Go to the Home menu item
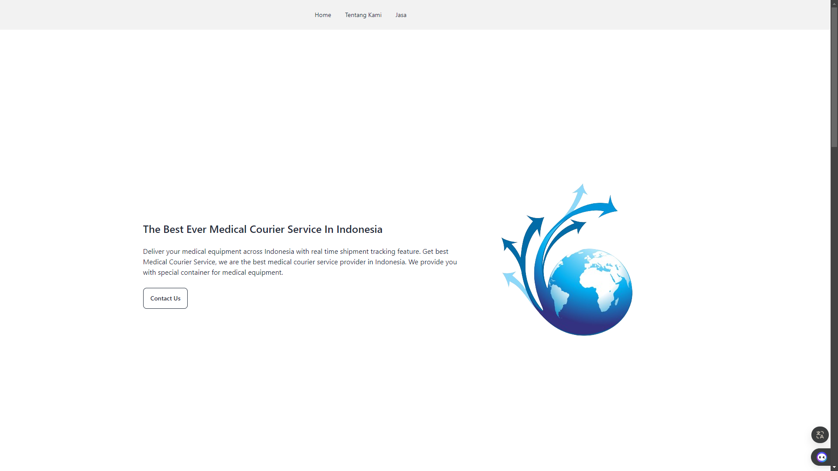This screenshot has width=838, height=471. pos(323,15)
